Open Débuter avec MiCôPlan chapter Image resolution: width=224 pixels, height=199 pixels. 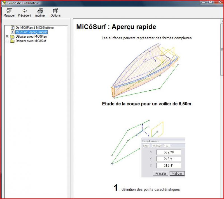click(31, 36)
